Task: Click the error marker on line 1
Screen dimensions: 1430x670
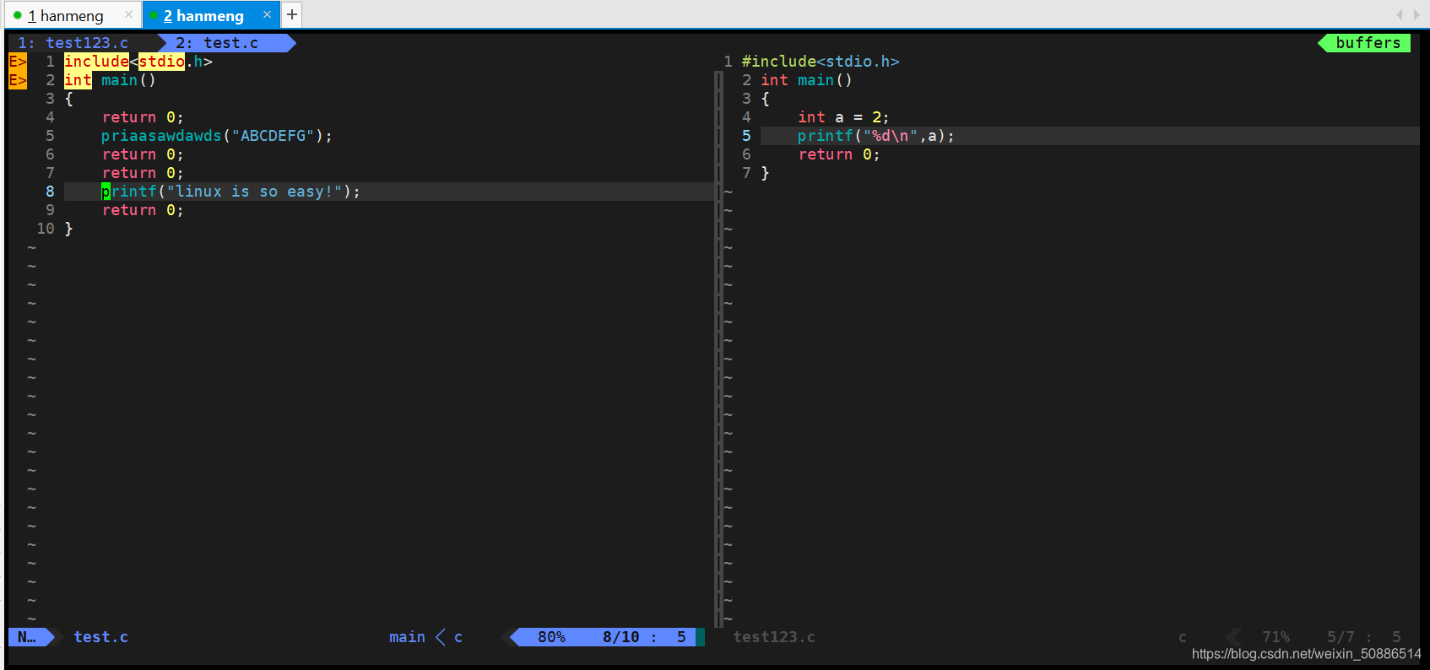Action: point(18,62)
